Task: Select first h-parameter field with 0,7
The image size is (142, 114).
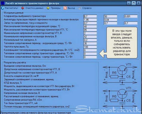Action: [x=90, y=16]
